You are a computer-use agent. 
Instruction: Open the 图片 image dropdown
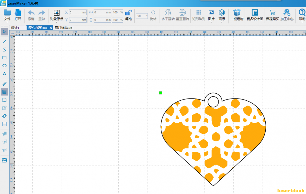click(211, 15)
